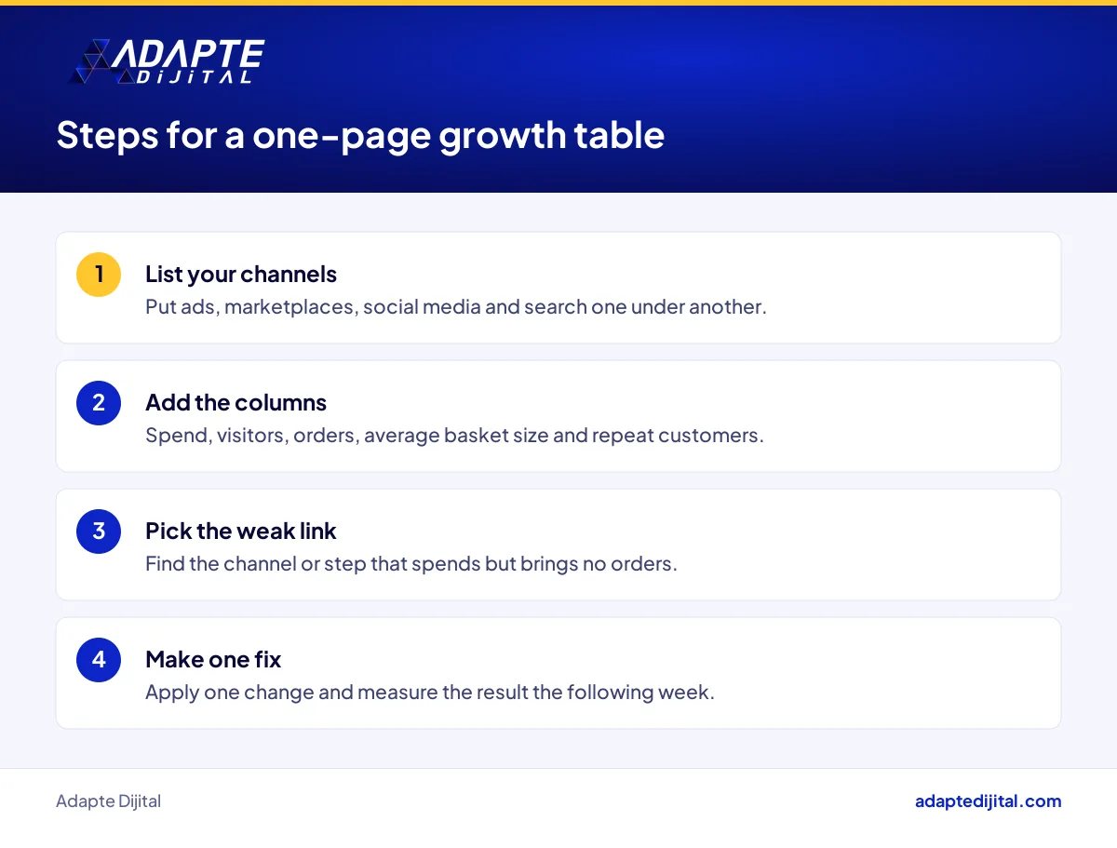Click the heading 'Steps for a one-page growth table'
1117x848 pixels.
click(x=360, y=135)
